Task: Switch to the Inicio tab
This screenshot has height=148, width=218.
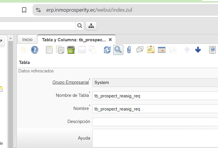Action: click(28, 40)
